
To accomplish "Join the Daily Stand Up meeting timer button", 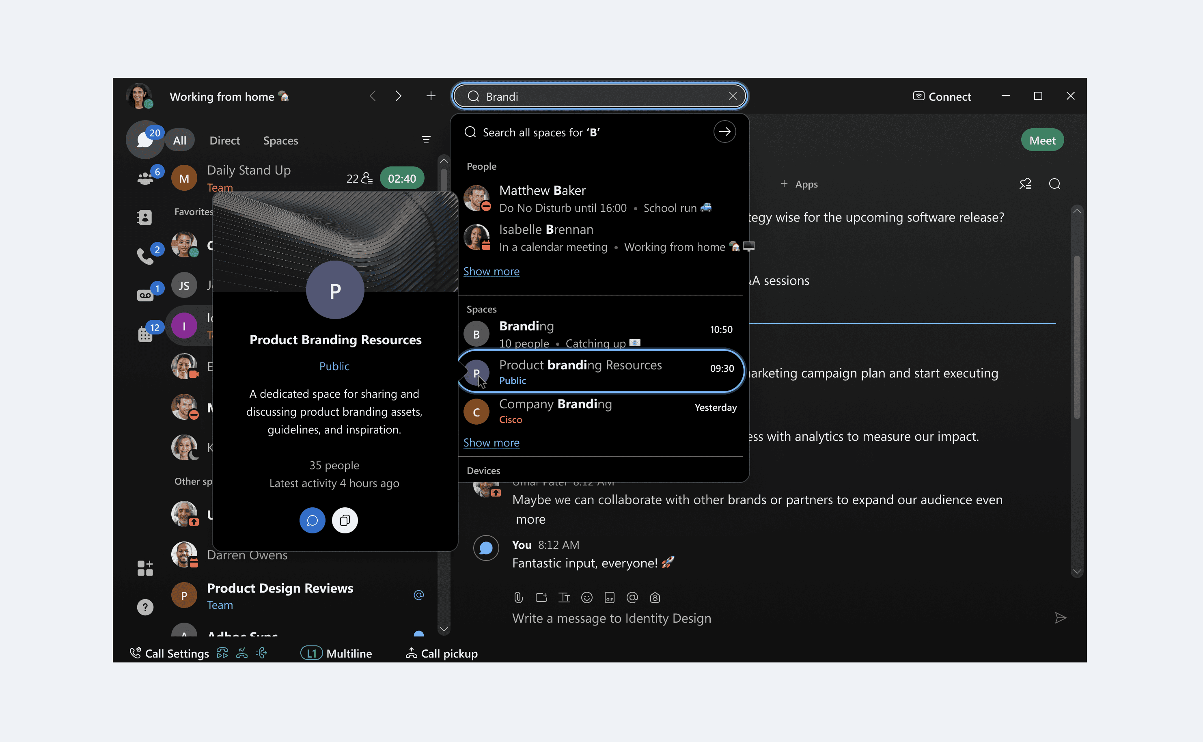I will click(x=402, y=178).
